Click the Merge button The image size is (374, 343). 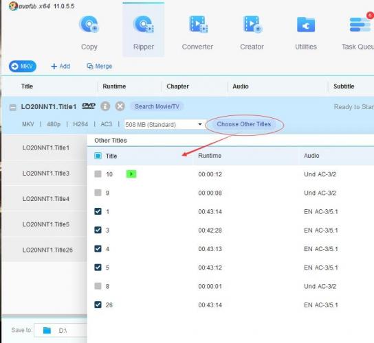(100, 66)
